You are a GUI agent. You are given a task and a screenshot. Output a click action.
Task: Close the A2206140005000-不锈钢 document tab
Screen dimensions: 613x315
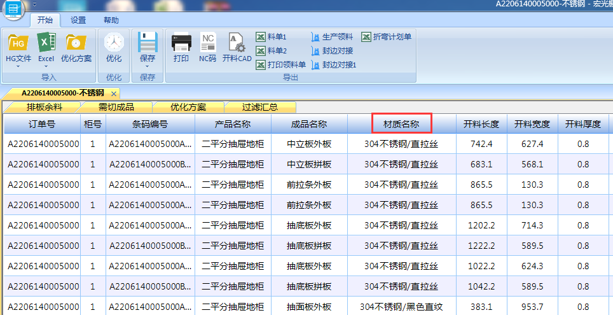(x=113, y=94)
